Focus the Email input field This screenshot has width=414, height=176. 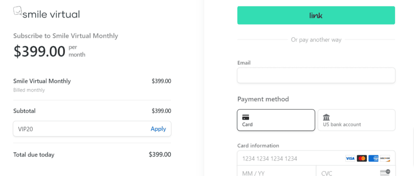(316, 75)
